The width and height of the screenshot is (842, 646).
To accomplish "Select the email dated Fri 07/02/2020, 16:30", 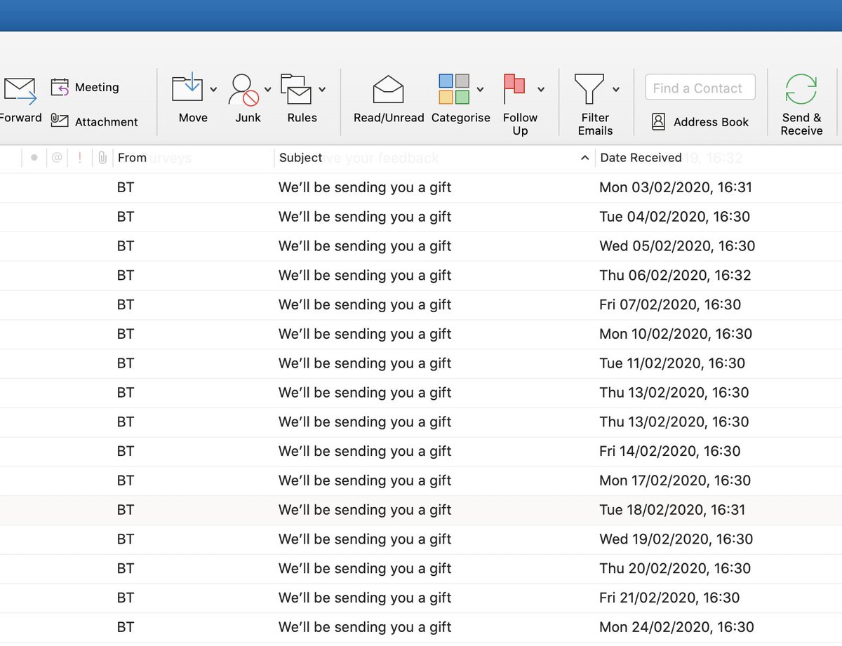I will pos(421,305).
